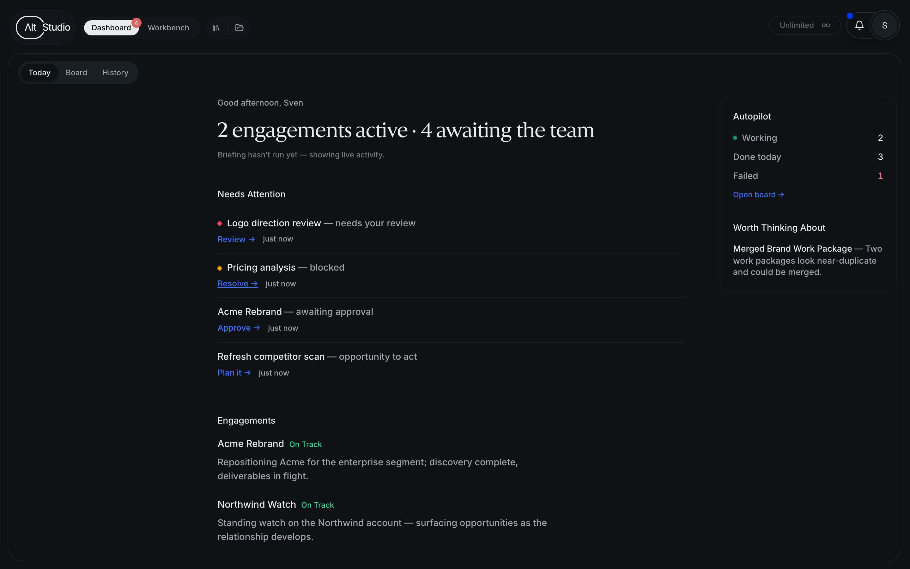Open board link in Autopilot panel
910x569 pixels.
click(x=758, y=195)
